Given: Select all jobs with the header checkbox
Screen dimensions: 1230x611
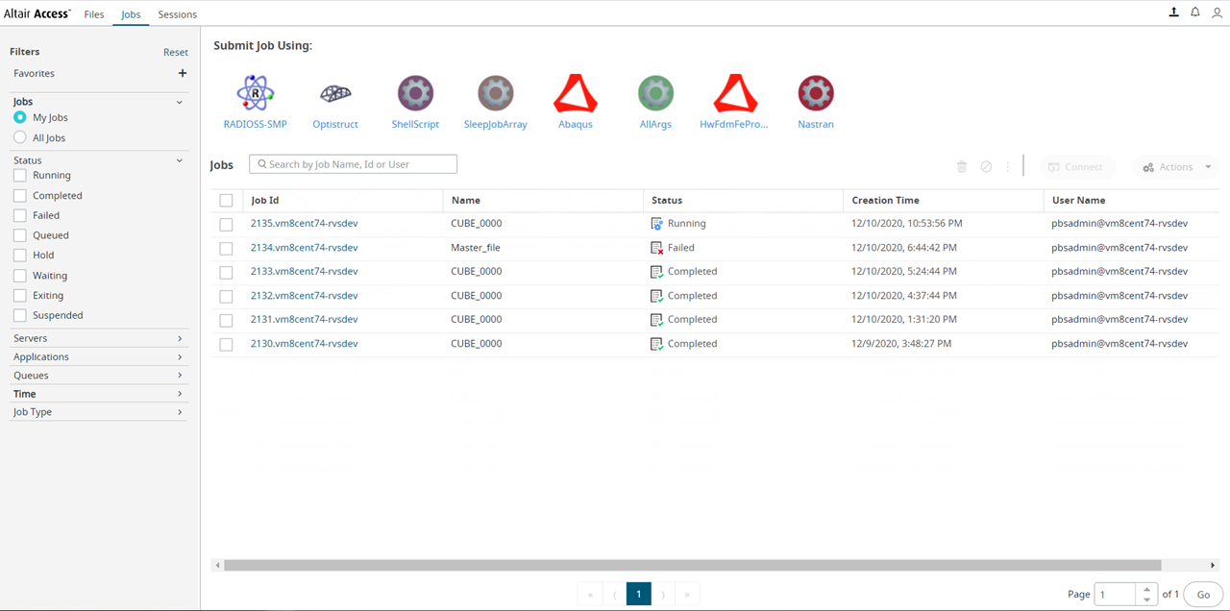Looking at the screenshot, I should [x=226, y=201].
